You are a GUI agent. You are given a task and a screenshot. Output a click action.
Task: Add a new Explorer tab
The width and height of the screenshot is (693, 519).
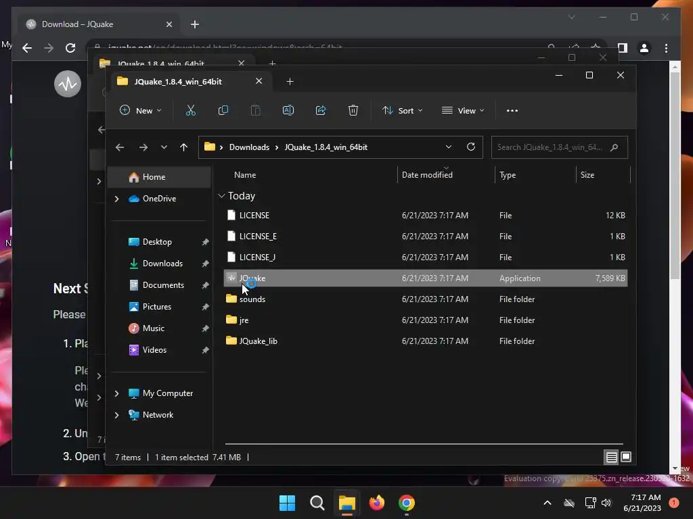290,82
